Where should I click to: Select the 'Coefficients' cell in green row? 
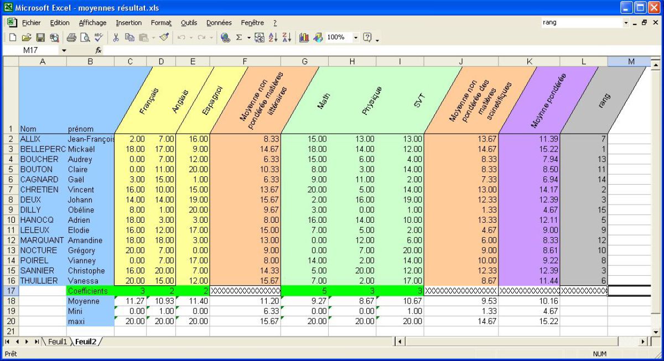click(x=90, y=291)
